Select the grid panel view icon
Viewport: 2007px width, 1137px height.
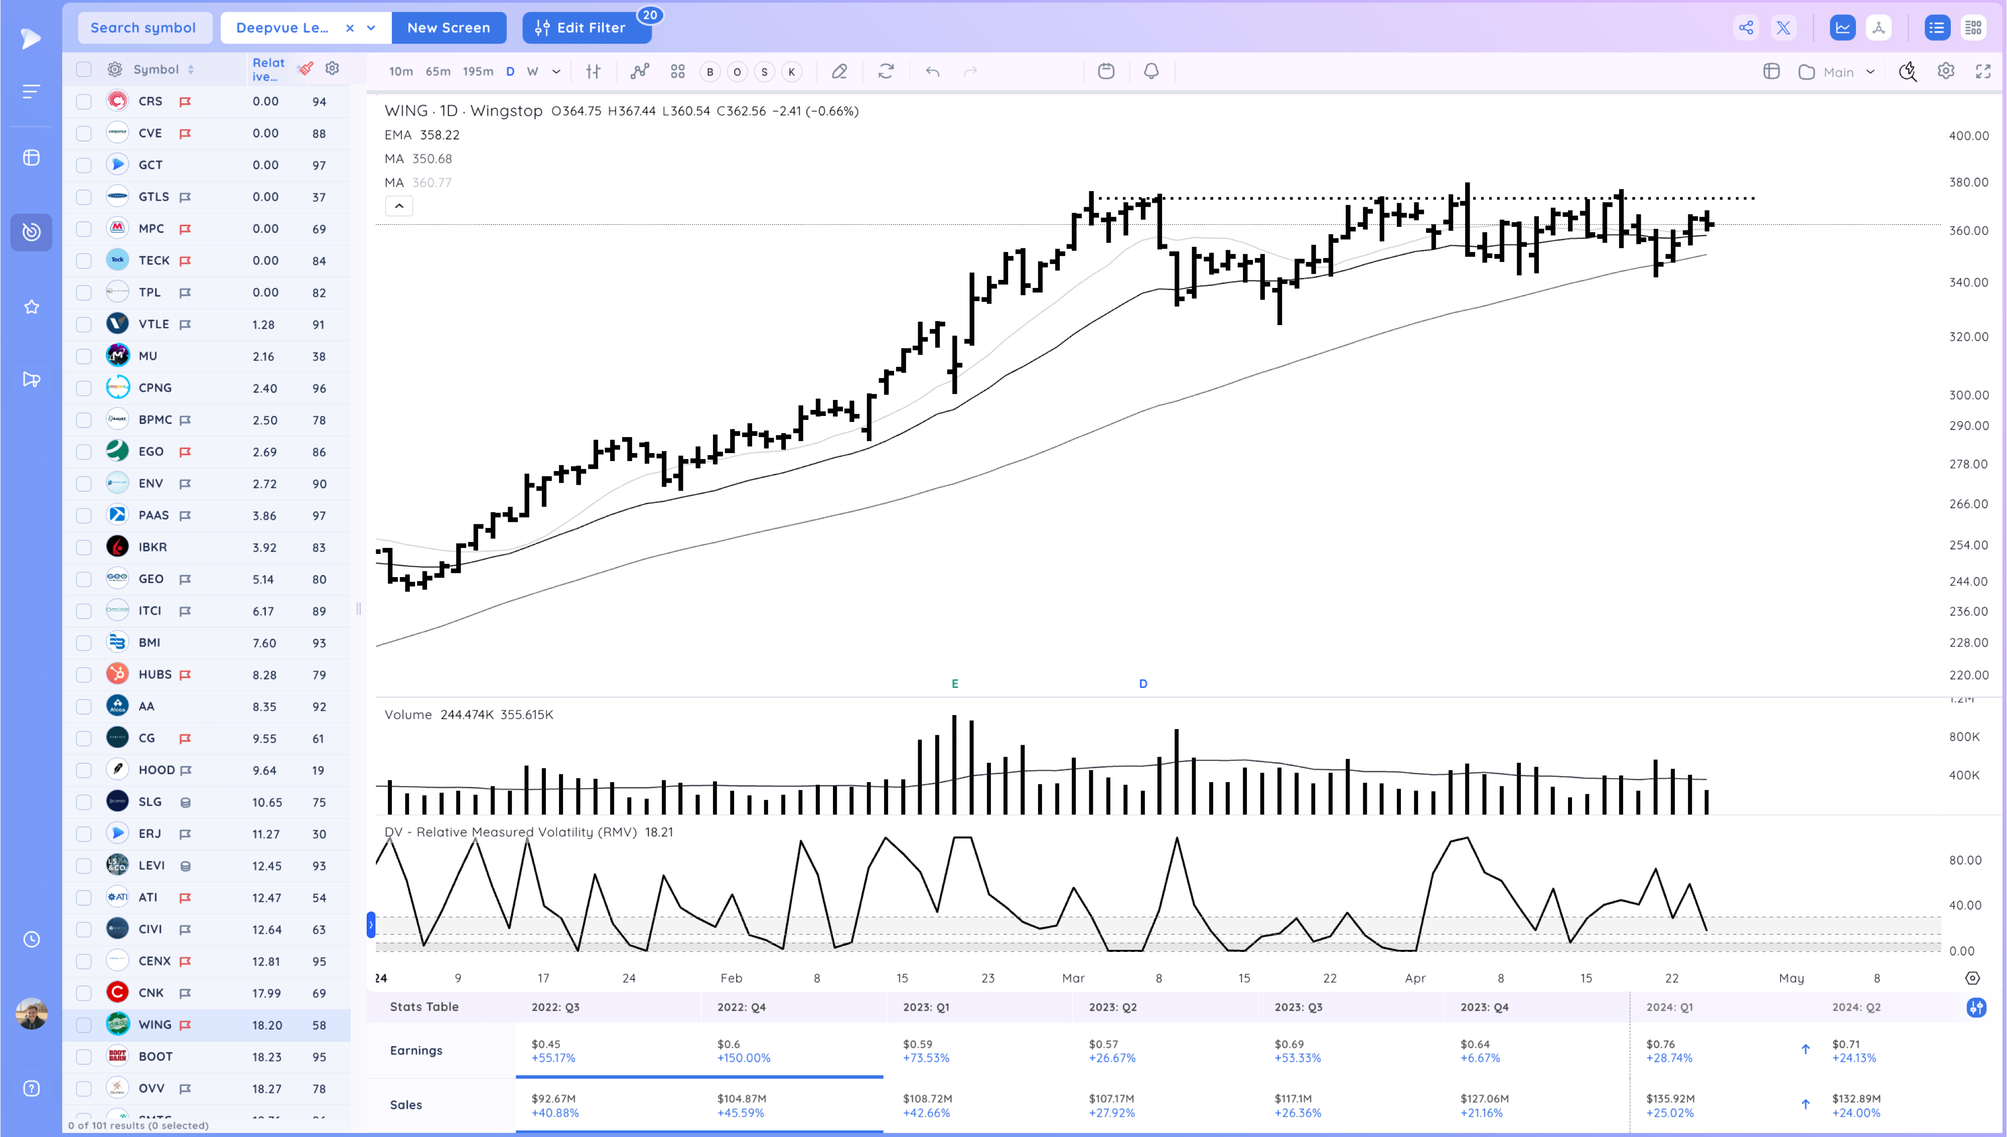click(x=1973, y=28)
